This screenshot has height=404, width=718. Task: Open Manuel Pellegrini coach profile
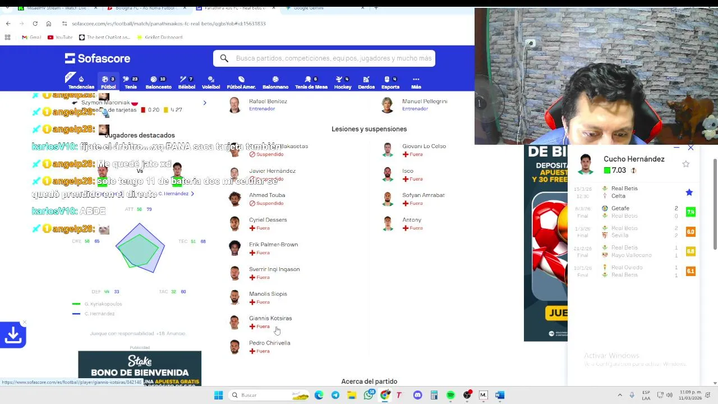click(x=415, y=105)
